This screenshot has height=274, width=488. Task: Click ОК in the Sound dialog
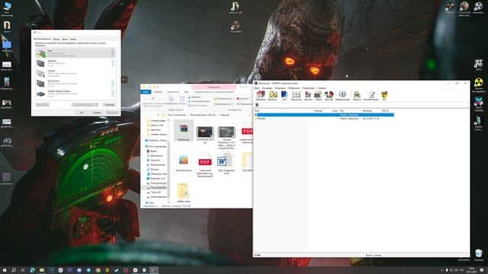(82, 113)
